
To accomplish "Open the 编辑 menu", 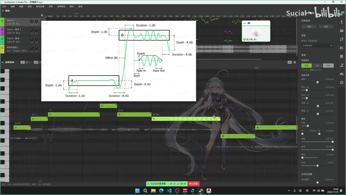I will click(x=13, y=6).
